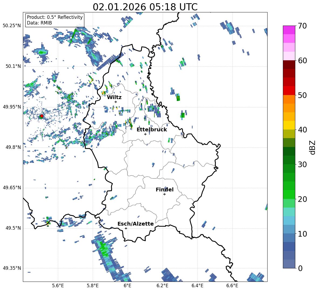Click the yellow colorbar band near 40
The image size is (319, 291).
click(x=289, y=125)
